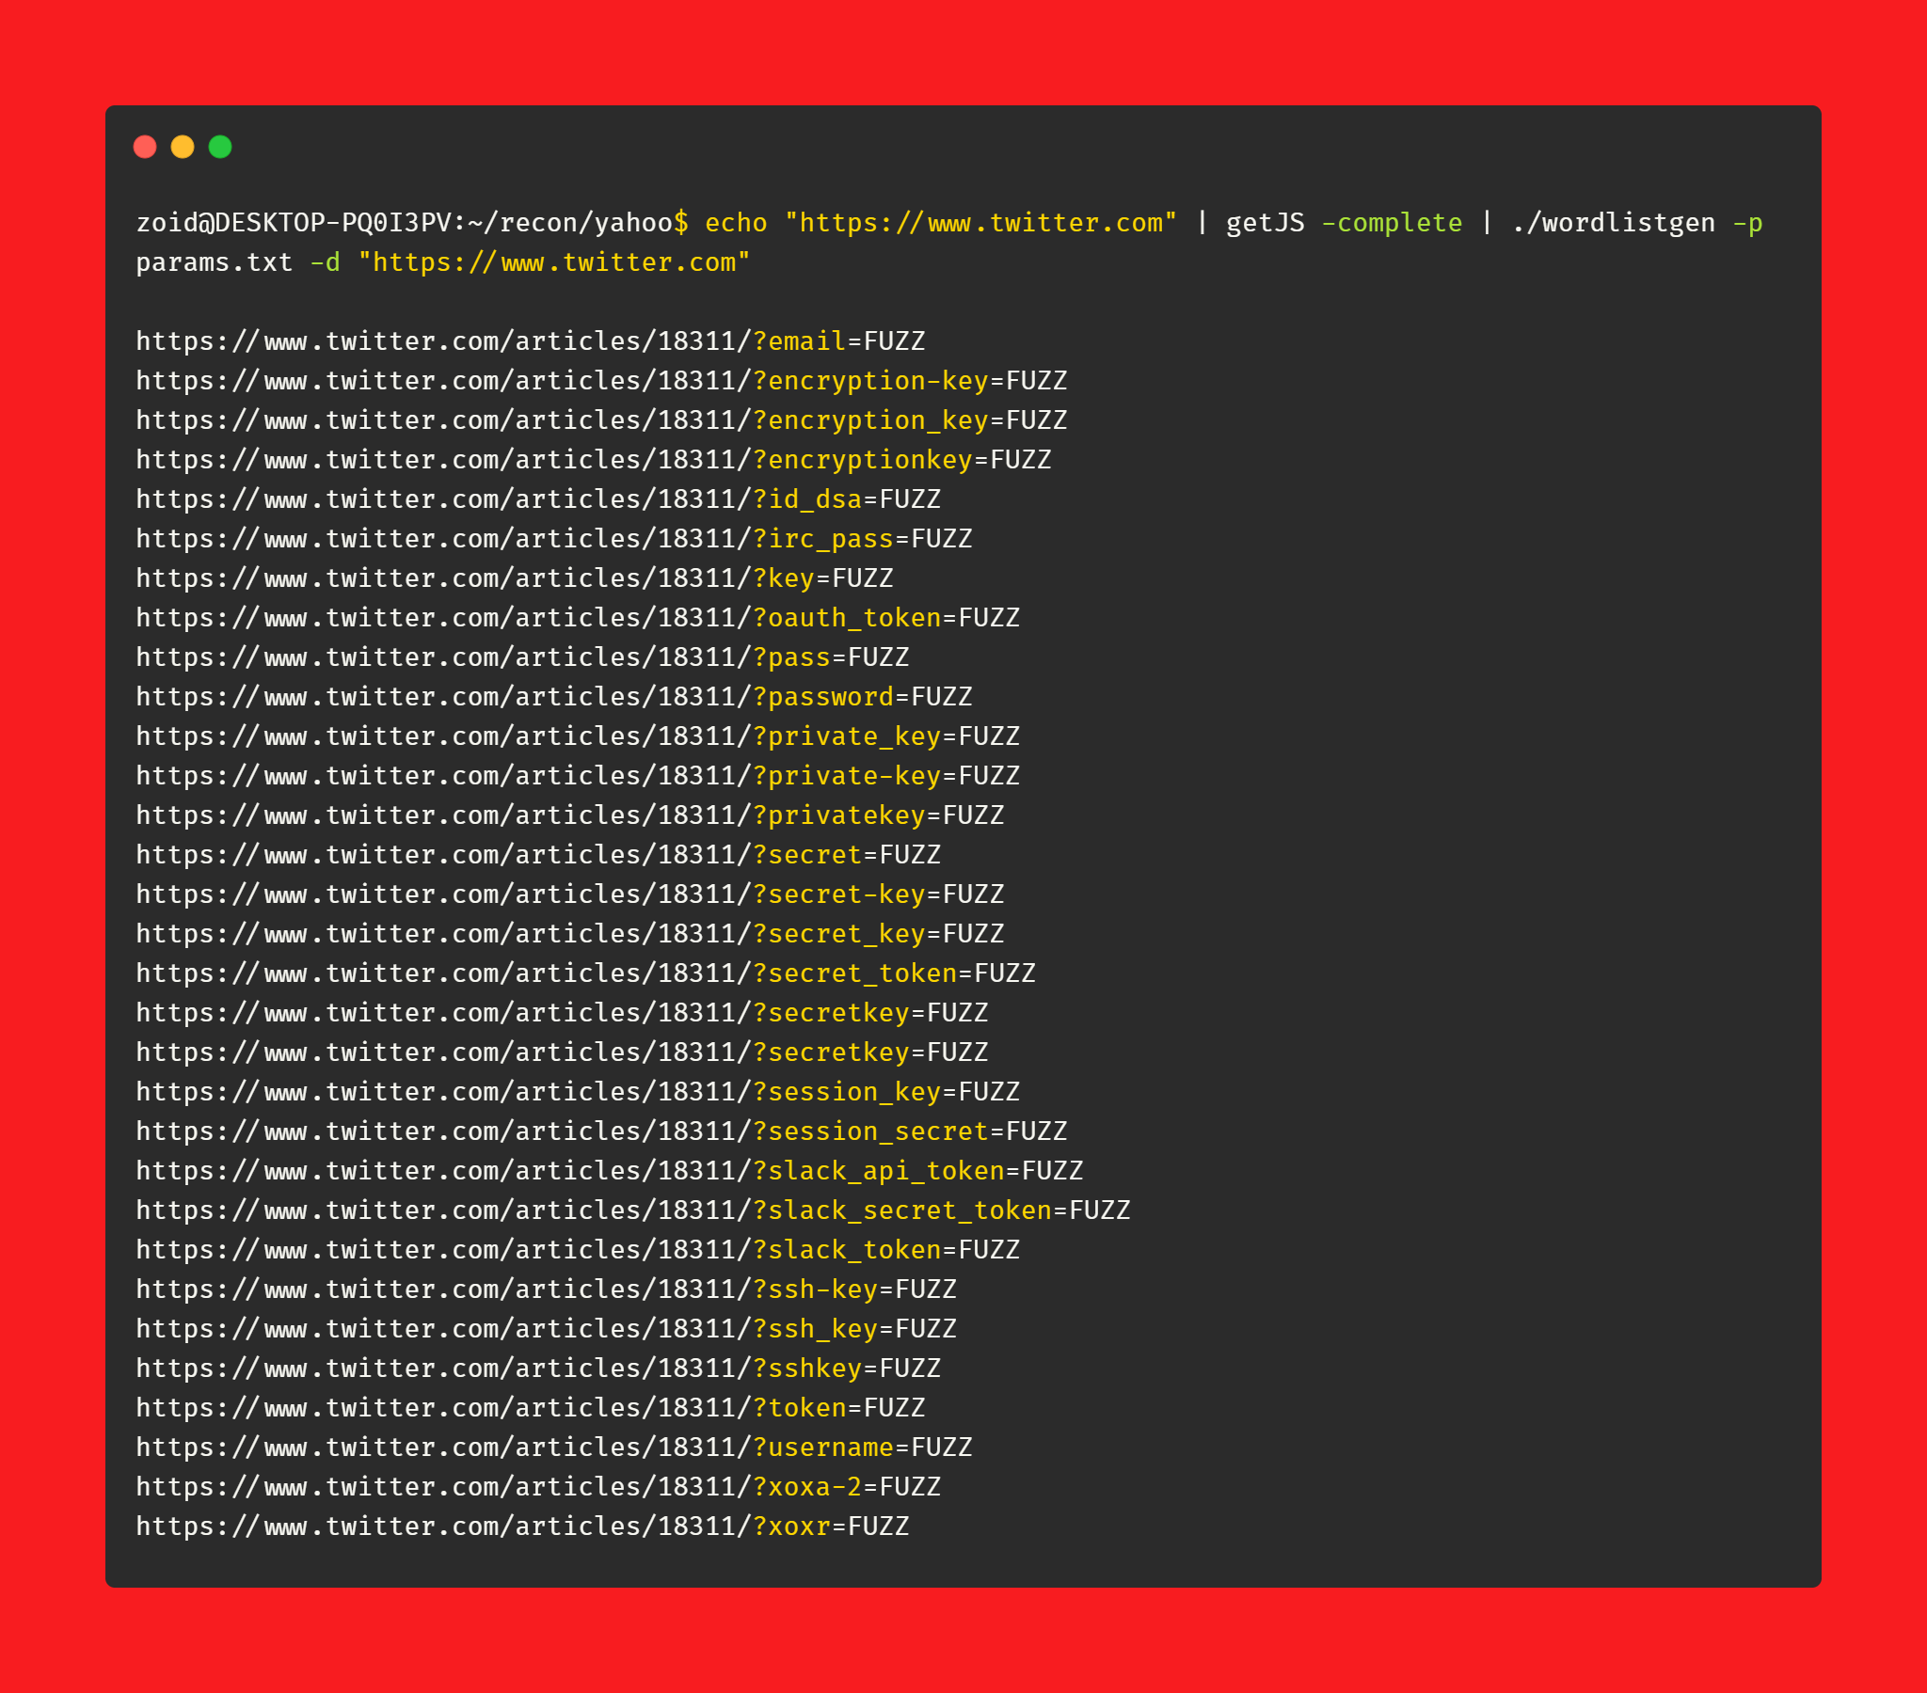This screenshot has height=1693, width=1927.
Task: Click the ?ssh_key=FUZZ URL line
Action: 547,1329
